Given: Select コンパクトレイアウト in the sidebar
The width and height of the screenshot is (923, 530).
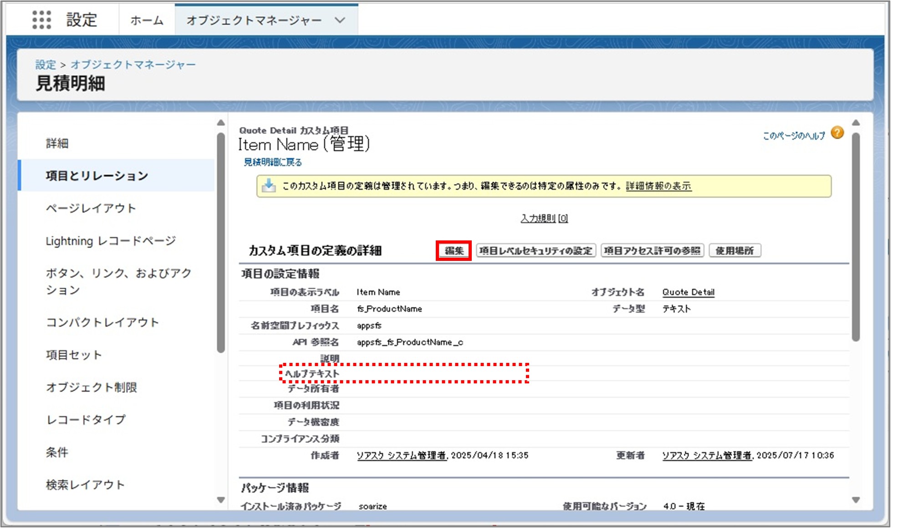Looking at the screenshot, I should 102,322.
